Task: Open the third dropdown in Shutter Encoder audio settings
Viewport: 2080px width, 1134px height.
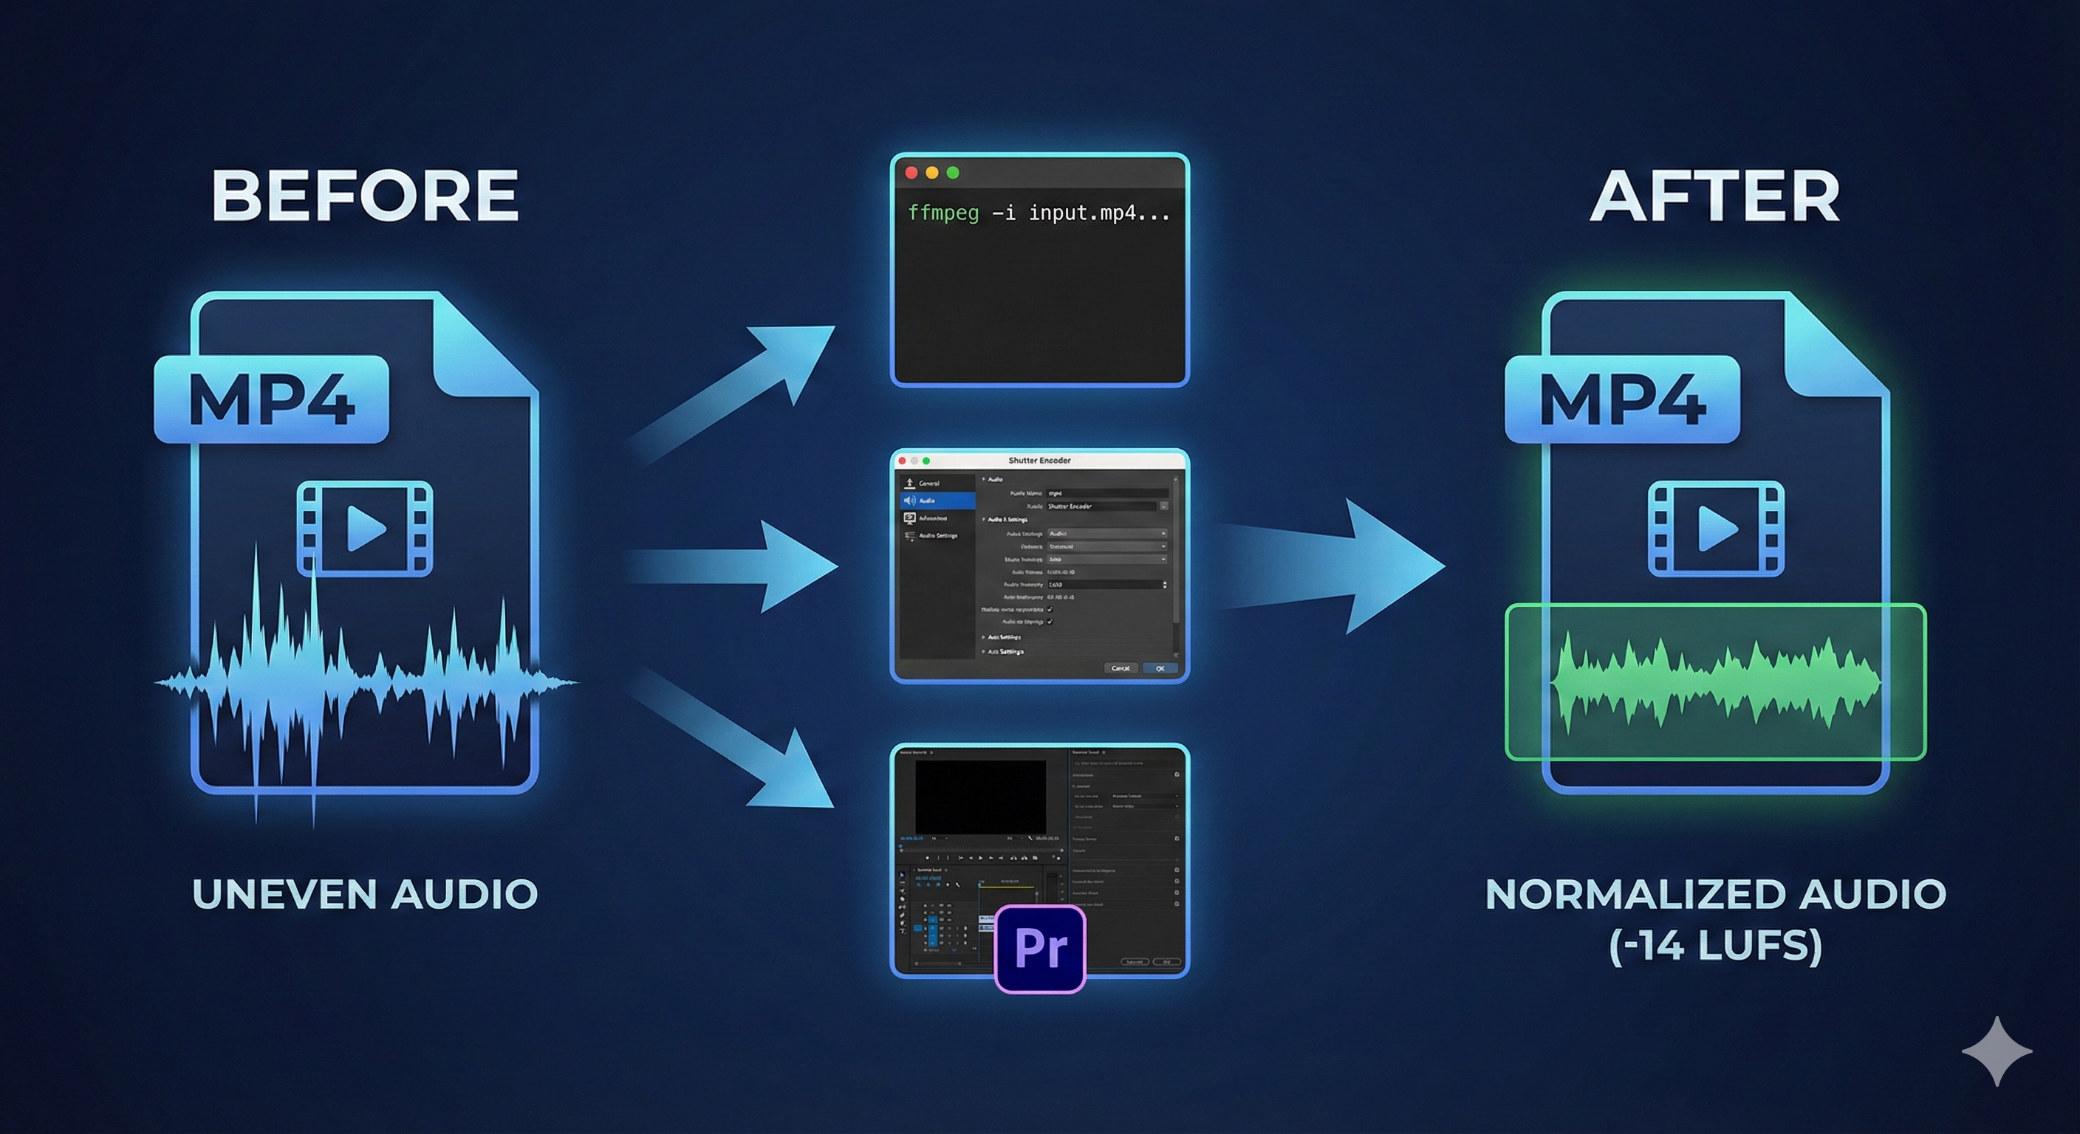Action: click(1108, 560)
